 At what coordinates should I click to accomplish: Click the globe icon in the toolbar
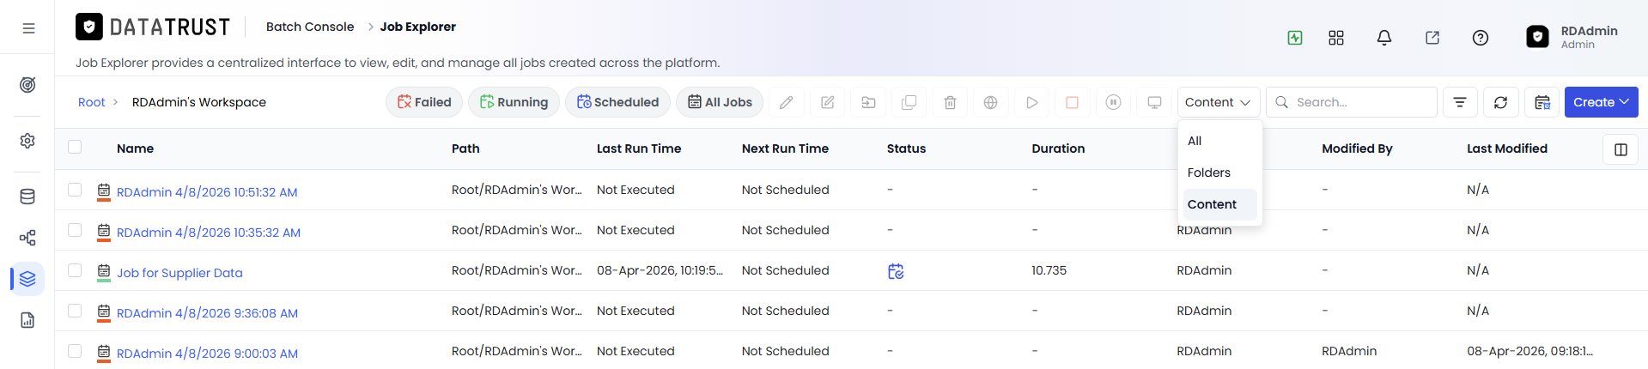[990, 102]
